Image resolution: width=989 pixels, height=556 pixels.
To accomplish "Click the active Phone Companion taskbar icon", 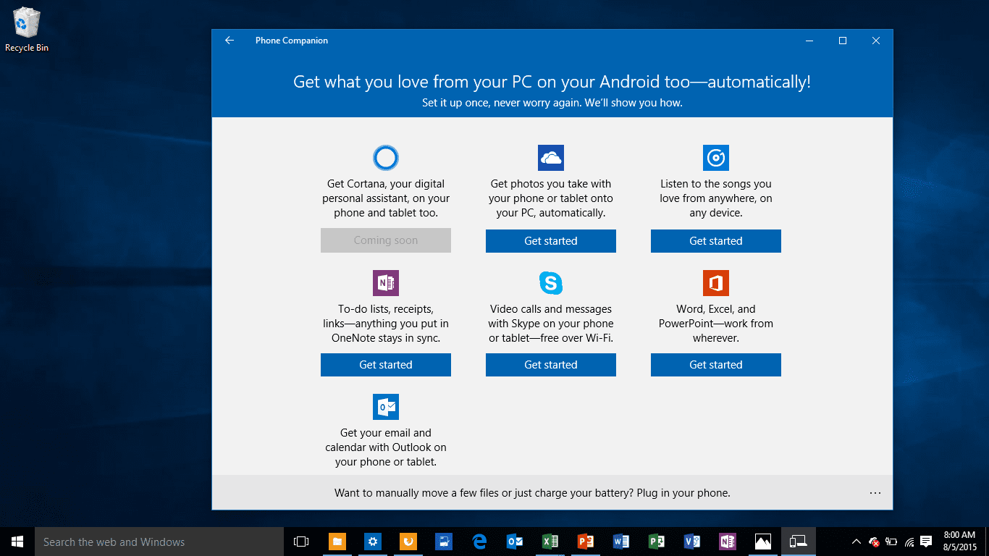I will (799, 542).
